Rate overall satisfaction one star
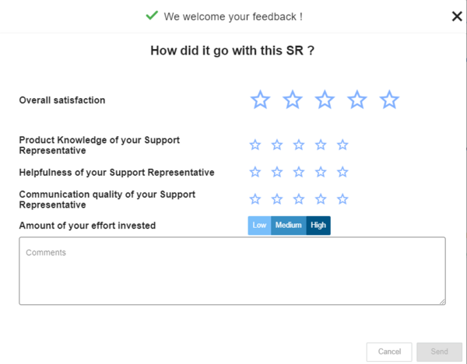The height and width of the screenshot is (364, 467). 260,100
